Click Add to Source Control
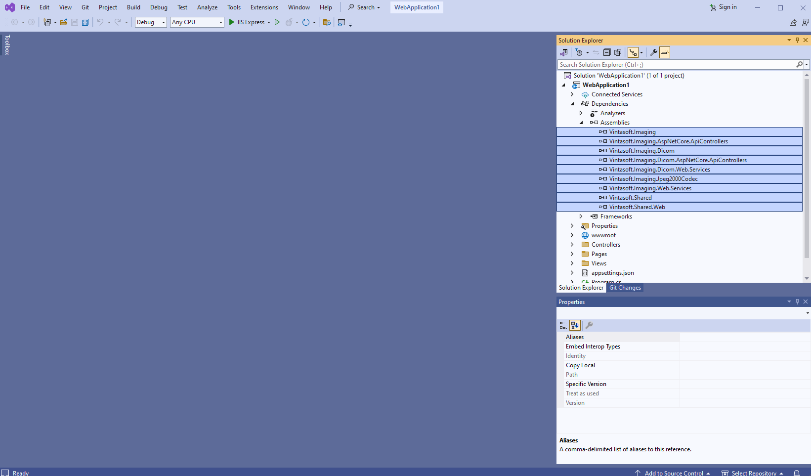 [673, 473]
